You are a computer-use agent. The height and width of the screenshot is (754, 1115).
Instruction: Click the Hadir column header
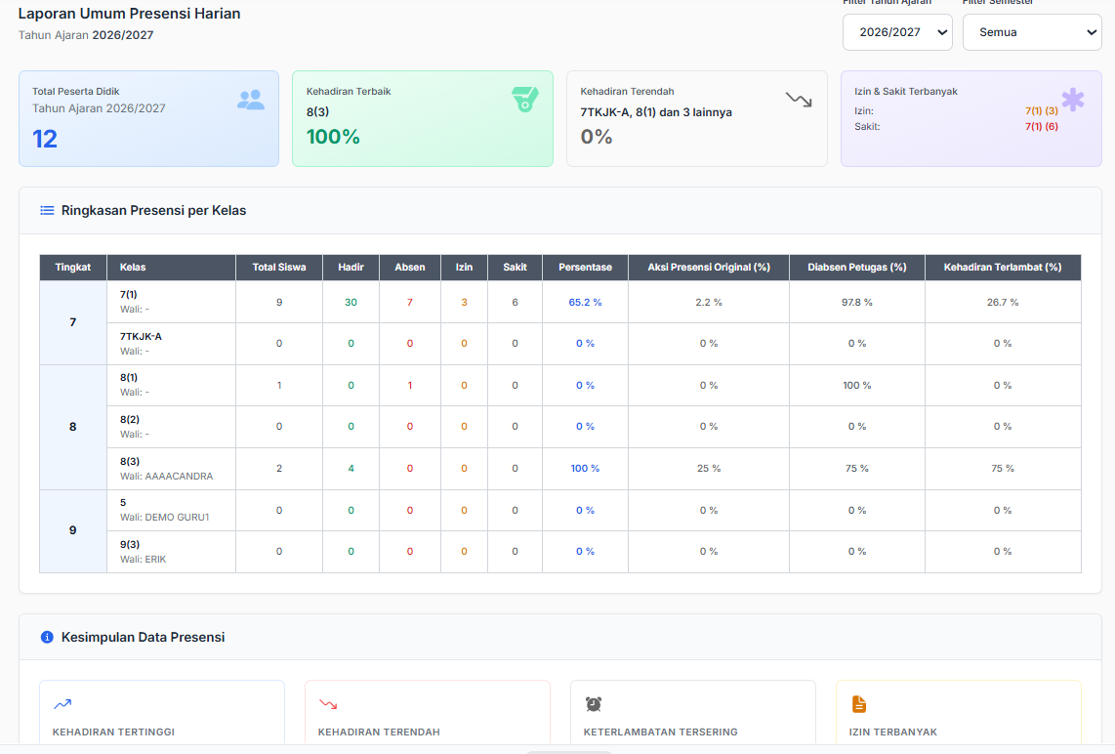click(351, 268)
